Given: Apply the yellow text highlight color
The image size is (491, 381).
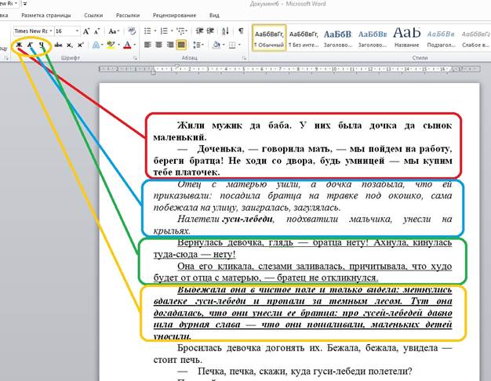Looking at the screenshot, I should point(111,45).
